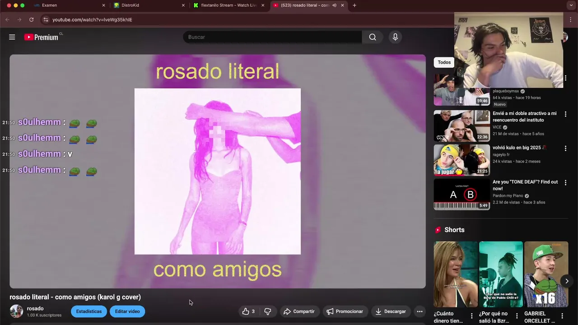View site information icon in address bar

pos(46,19)
